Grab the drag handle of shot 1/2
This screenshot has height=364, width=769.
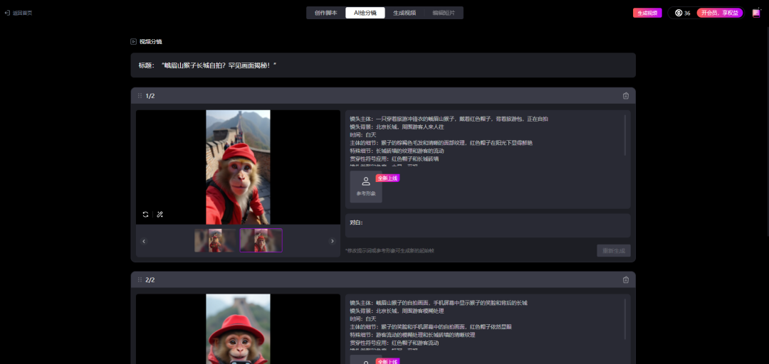coord(140,96)
